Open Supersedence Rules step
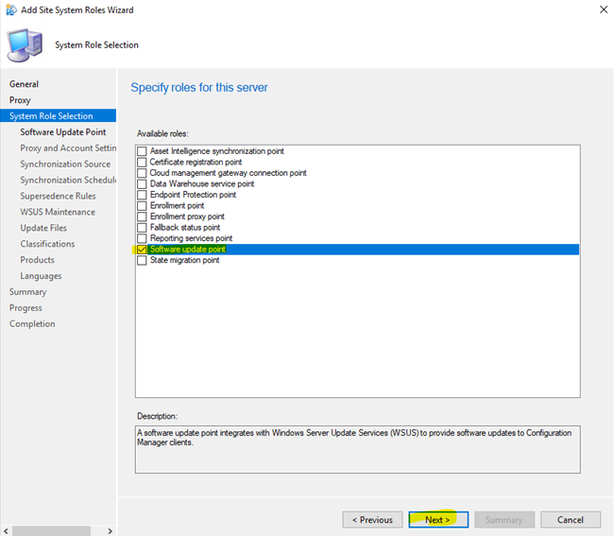The image size is (614, 536). pyautogui.click(x=58, y=196)
